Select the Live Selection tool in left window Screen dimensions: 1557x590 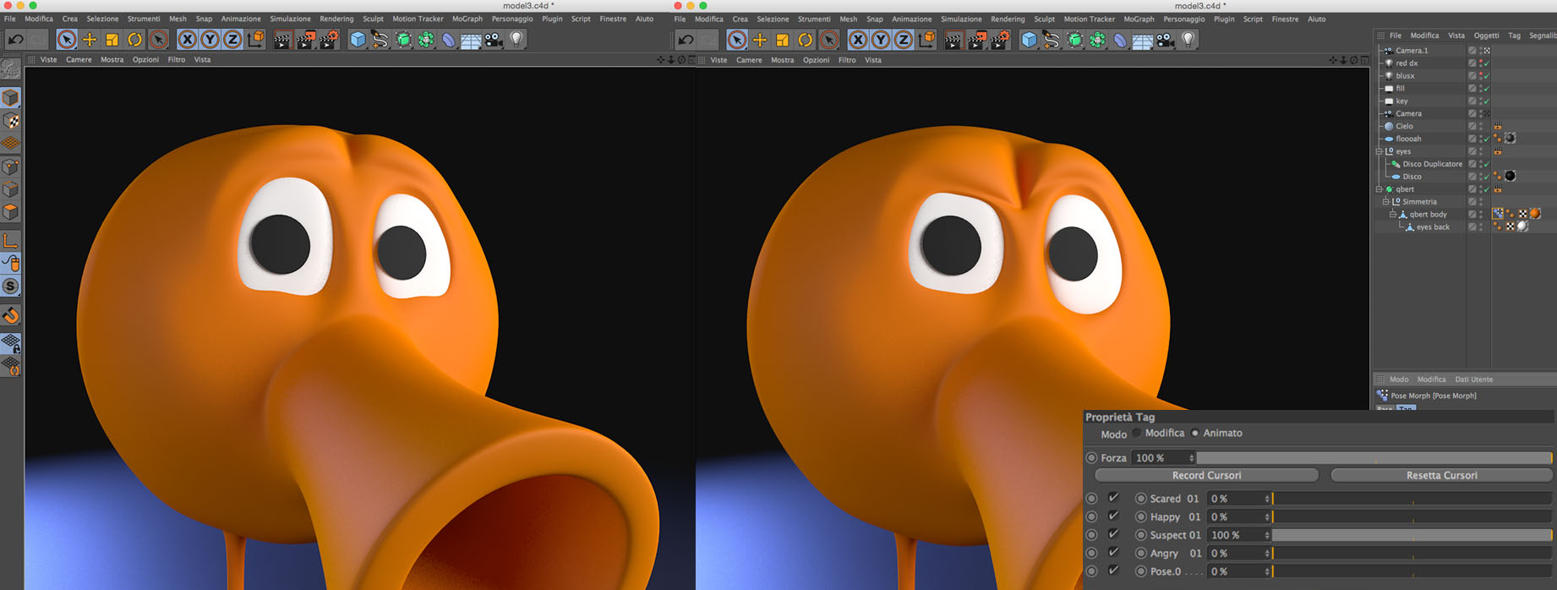pyautogui.click(x=66, y=39)
